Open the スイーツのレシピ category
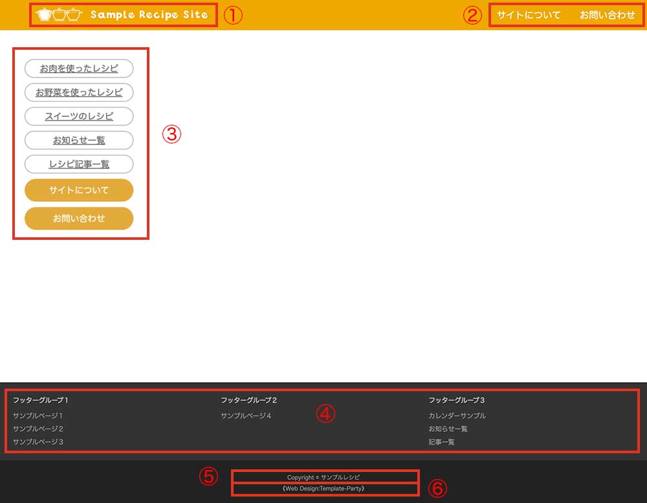647x503 pixels. 79,116
